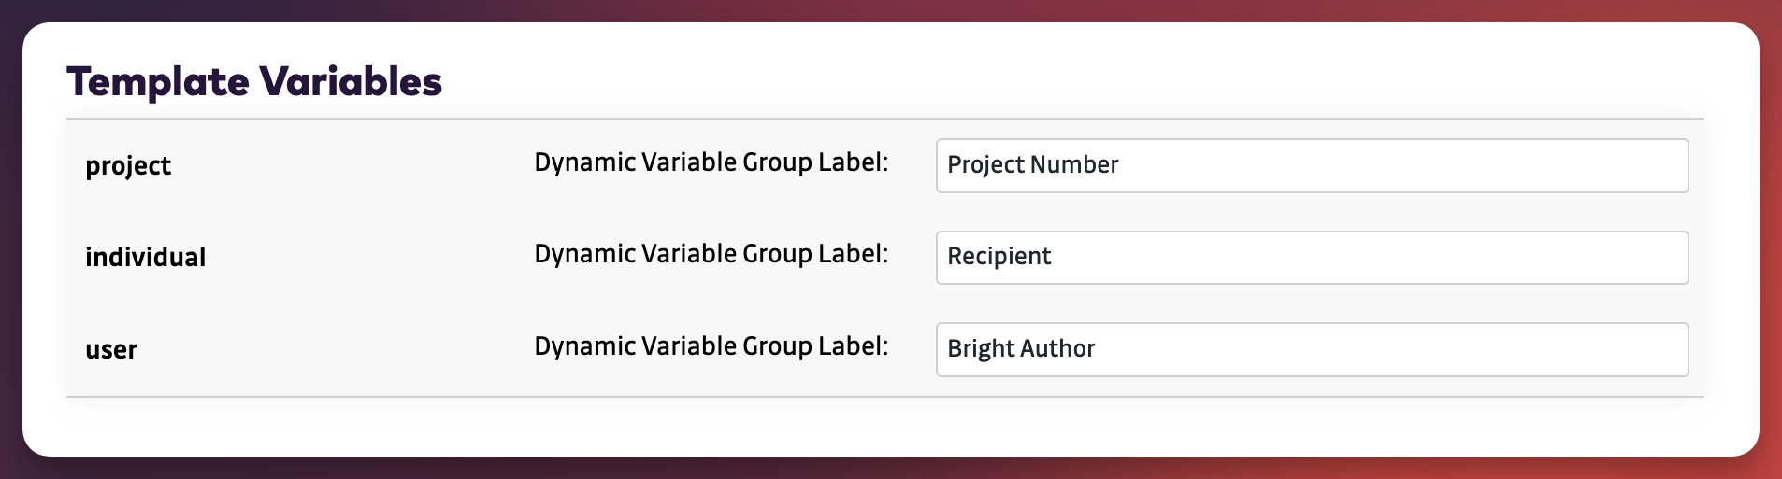The height and width of the screenshot is (479, 1782).
Task: Click empty right end of Project Number field
Action: pyautogui.click(x=1589, y=165)
